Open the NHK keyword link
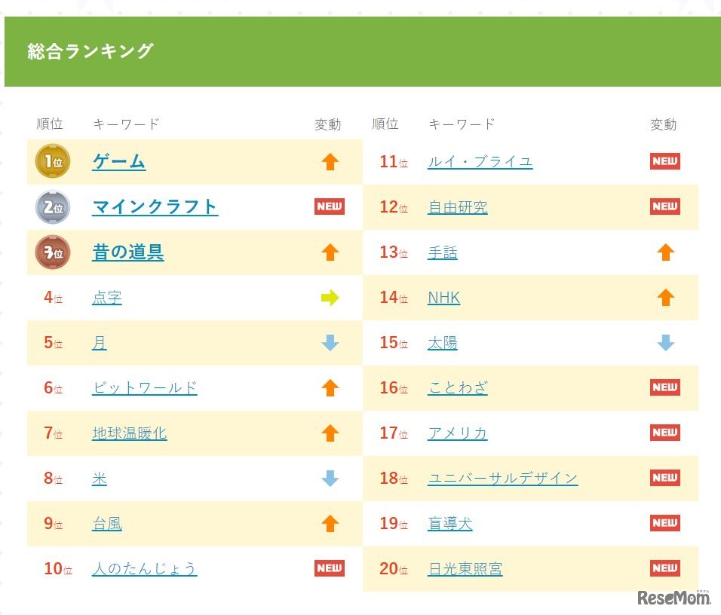The height and width of the screenshot is (615, 721). click(x=443, y=297)
